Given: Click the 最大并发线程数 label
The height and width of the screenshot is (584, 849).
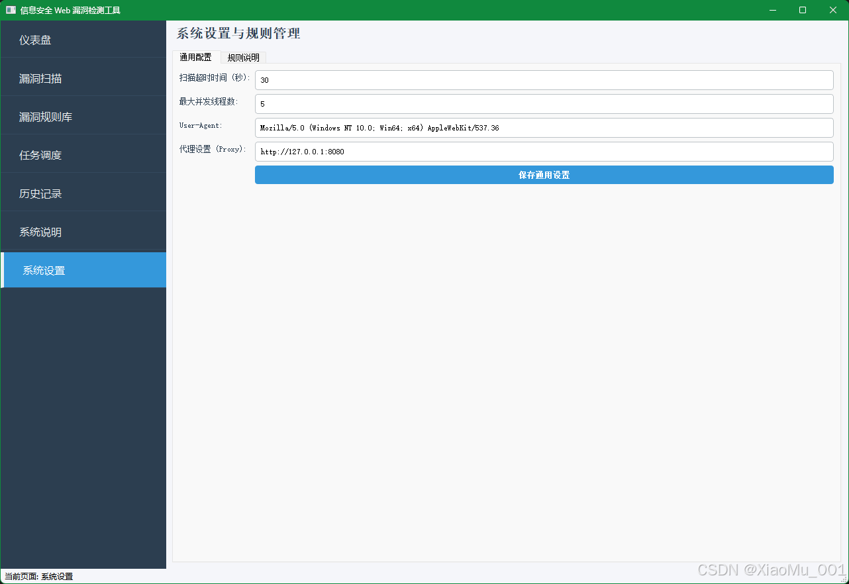Looking at the screenshot, I should [x=209, y=102].
